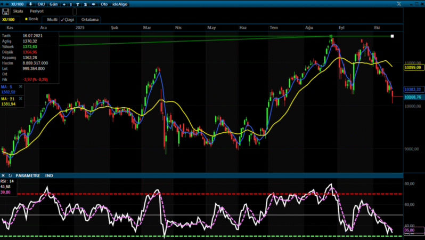Image resolution: width=425 pixels, height=240 pixels.
Task: Open the Periyot menu
Action: coord(37,11)
